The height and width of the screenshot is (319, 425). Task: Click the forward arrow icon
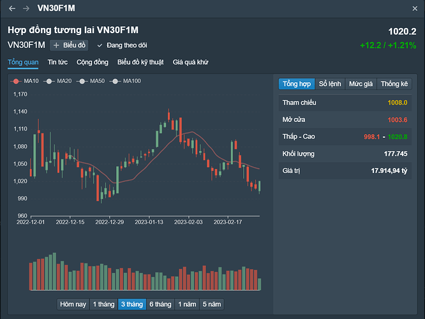coord(26,8)
